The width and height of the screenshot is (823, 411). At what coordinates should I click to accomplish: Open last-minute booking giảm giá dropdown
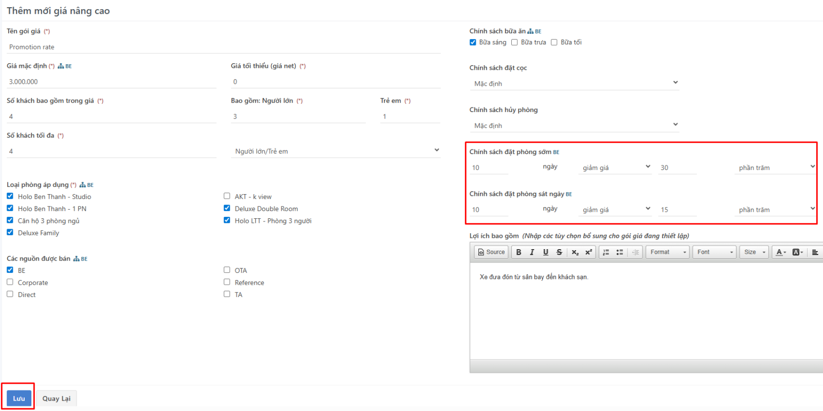(615, 210)
